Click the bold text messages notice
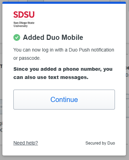The width and height of the screenshot is (129, 160). click(63, 73)
